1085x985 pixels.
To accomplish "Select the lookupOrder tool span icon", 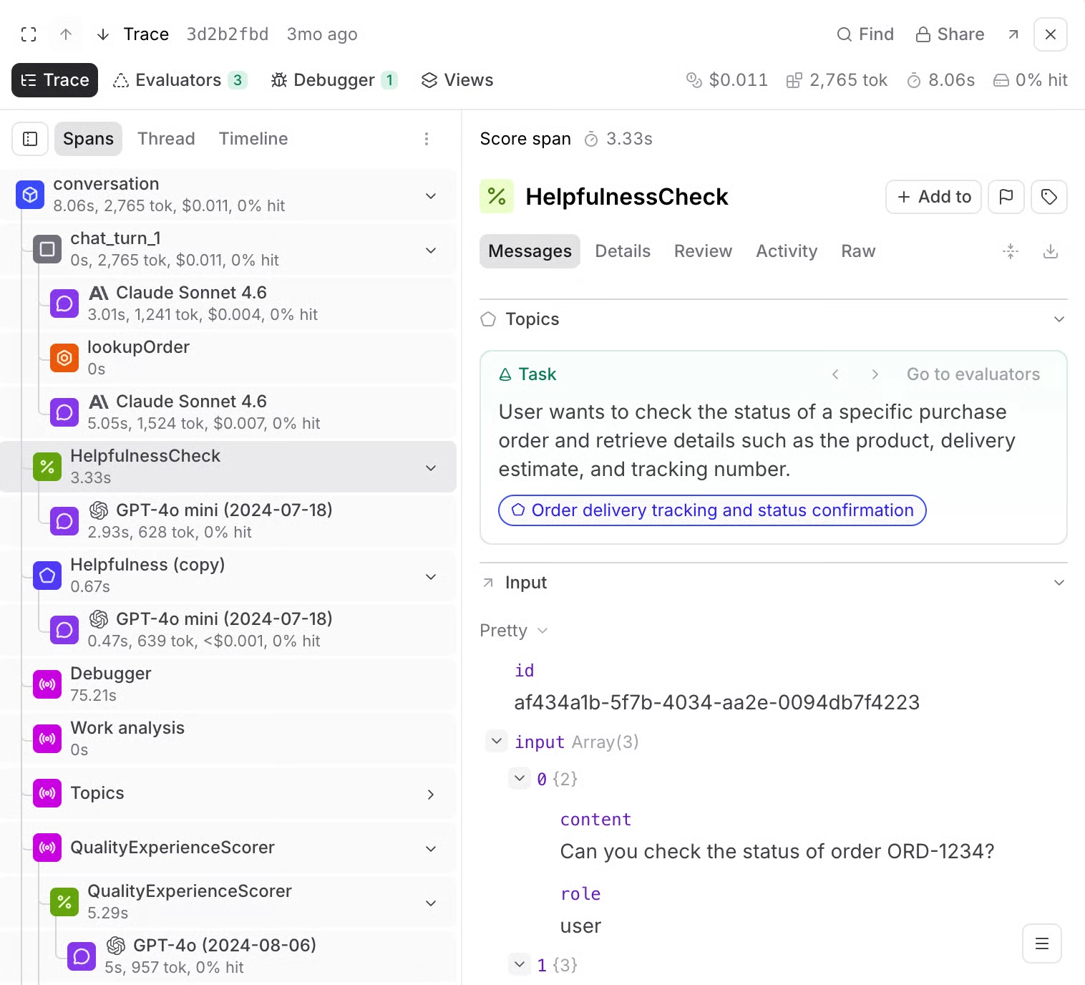I will coord(64,358).
